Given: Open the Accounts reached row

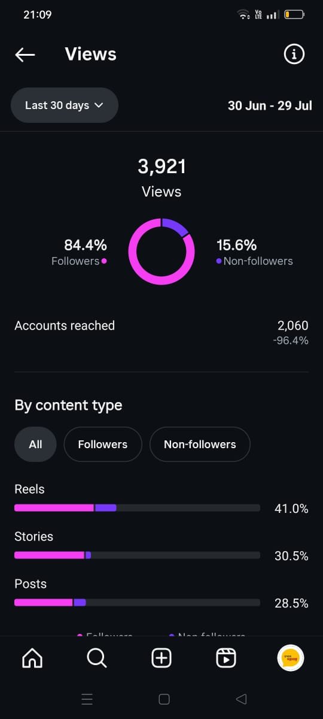Looking at the screenshot, I should pyautogui.click(x=161, y=333).
